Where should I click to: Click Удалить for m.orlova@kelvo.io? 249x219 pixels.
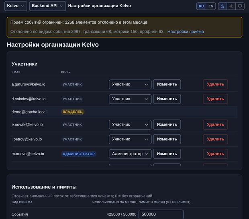pyautogui.click(x=215, y=154)
